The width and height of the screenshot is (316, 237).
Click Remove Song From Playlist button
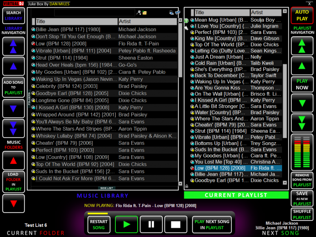302,180
